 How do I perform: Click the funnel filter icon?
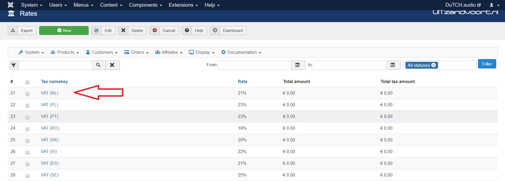14,65
